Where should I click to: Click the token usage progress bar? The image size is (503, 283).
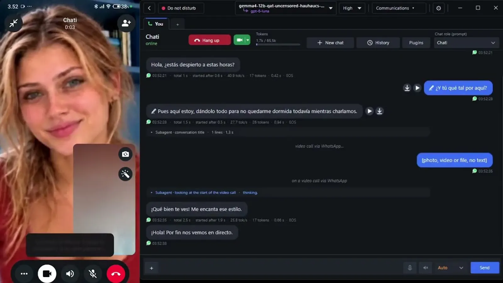coord(278,45)
